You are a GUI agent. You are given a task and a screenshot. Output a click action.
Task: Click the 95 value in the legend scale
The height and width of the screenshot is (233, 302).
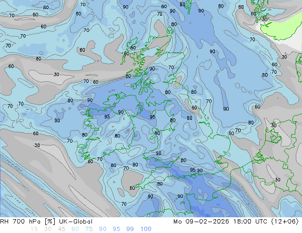point(116,229)
